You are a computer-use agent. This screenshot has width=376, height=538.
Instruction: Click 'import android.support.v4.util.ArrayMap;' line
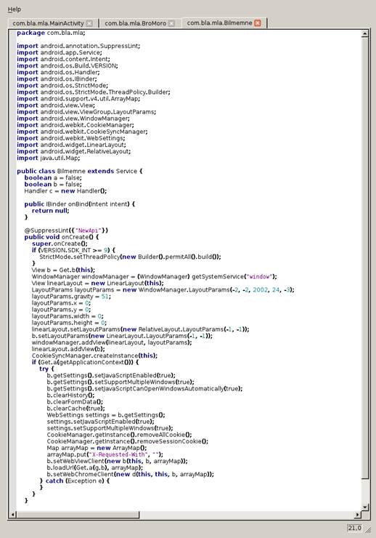click(78, 99)
